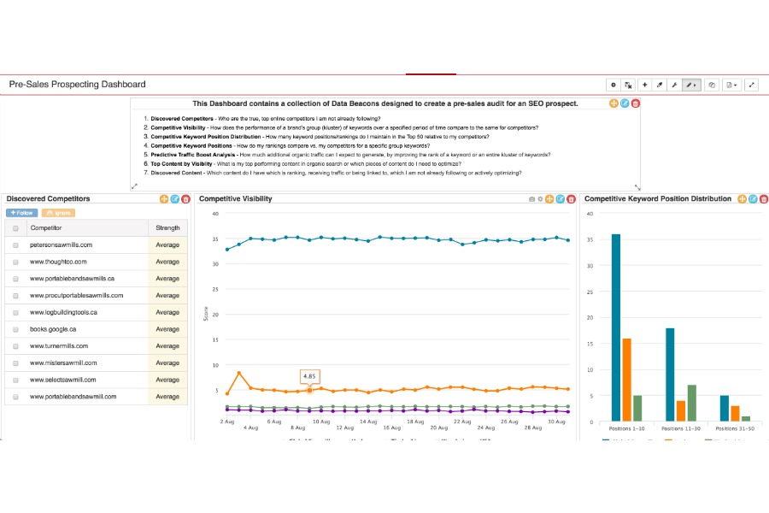Image resolution: width=769 pixels, height=513 pixels.
Task: Click the plus icon in the top toolbar
Action: 644,85
